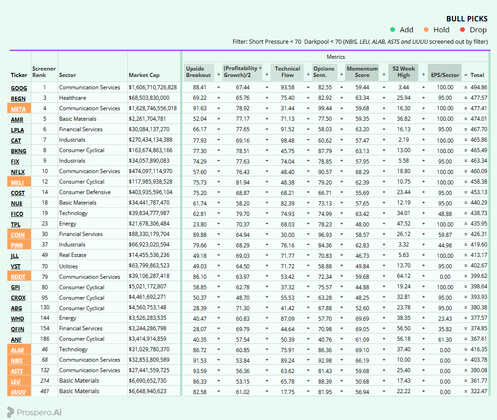Click UUUU total value 322.47

tap(479, 391)
